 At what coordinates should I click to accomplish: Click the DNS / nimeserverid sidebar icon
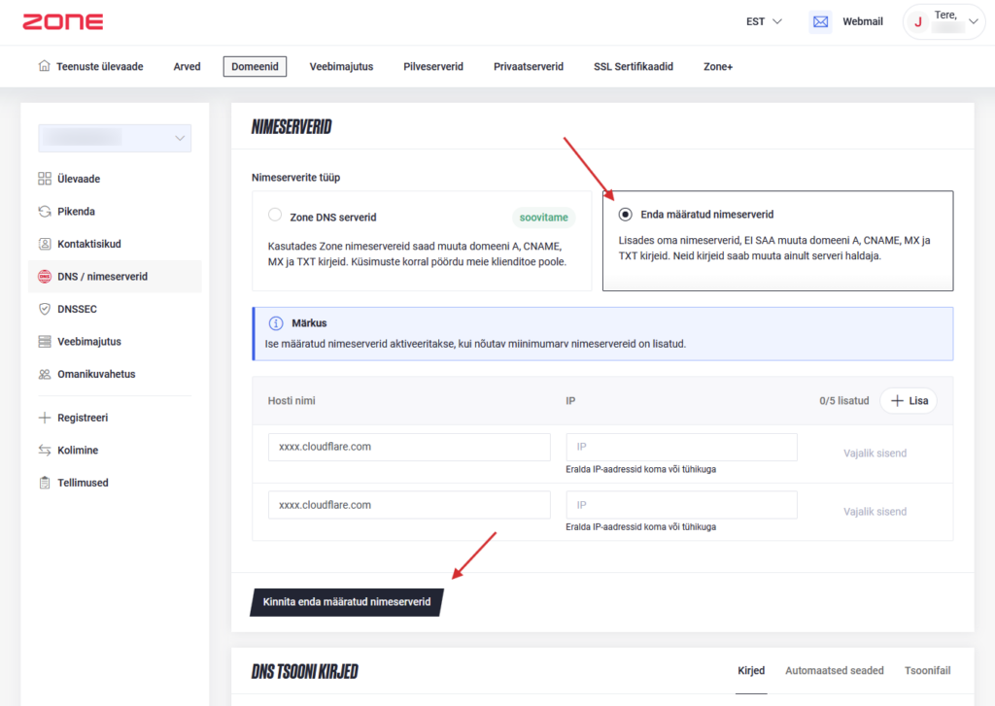tap(46, 276)
